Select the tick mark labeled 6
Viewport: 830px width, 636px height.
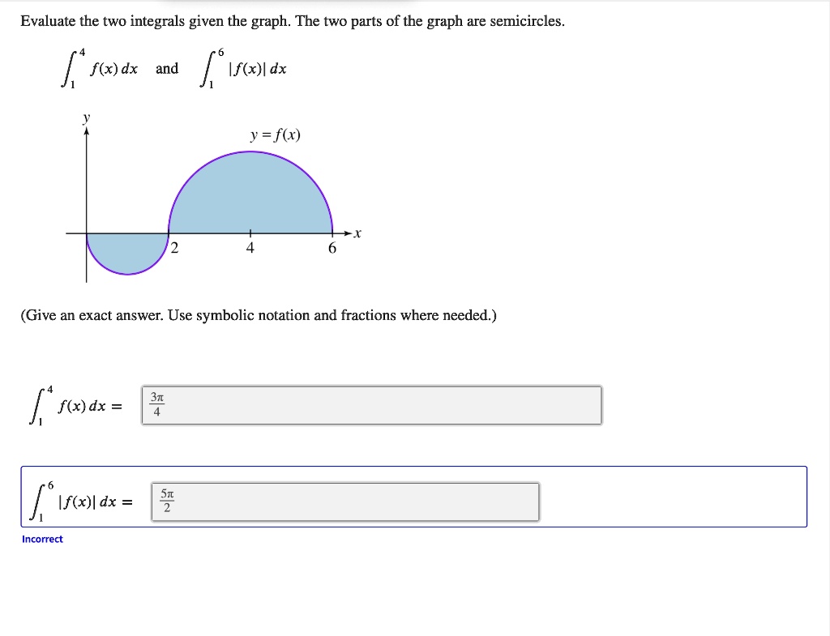pos(331,247)
